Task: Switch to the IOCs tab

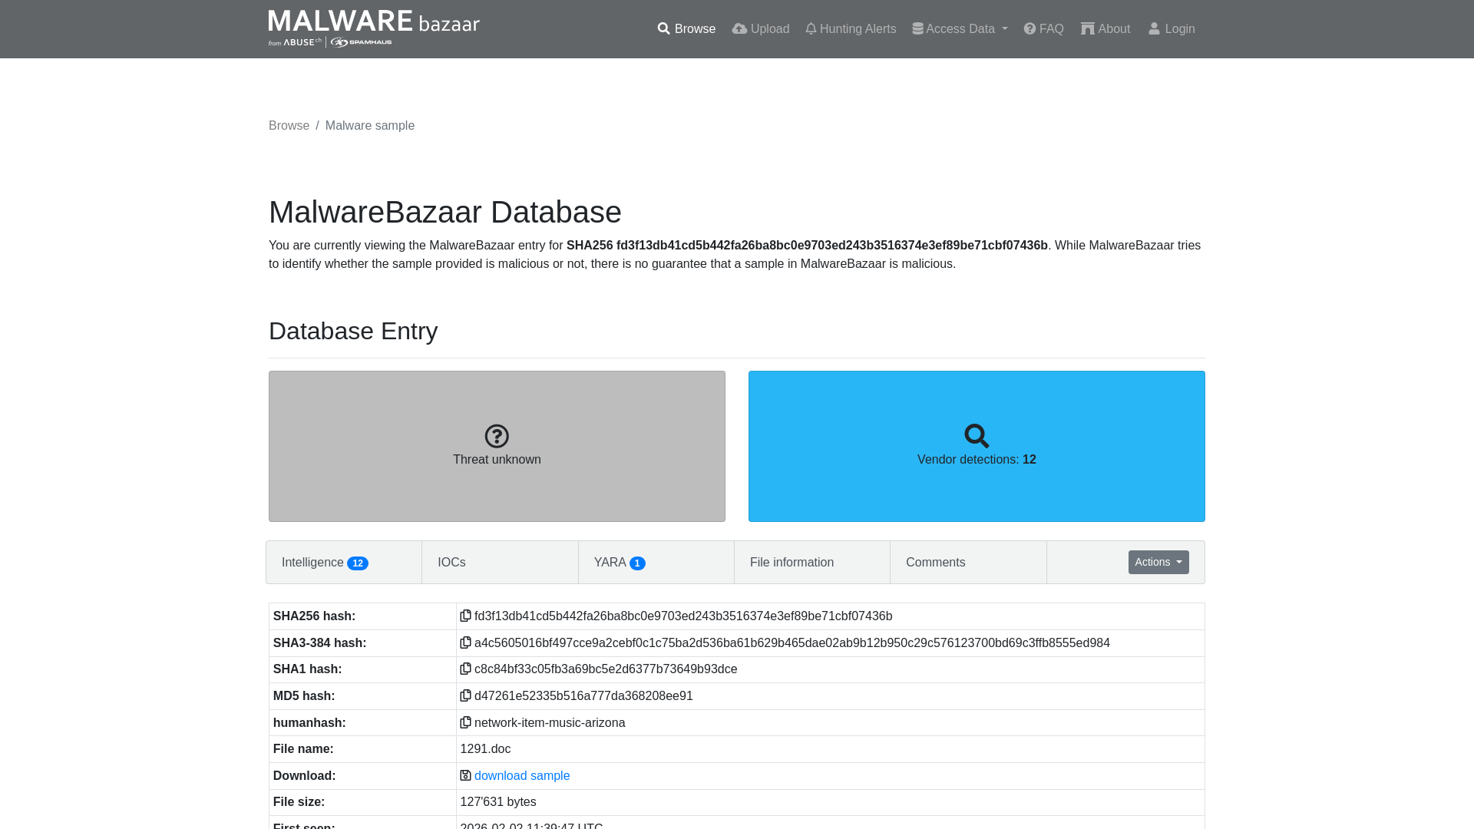Action: coord(451,562)
